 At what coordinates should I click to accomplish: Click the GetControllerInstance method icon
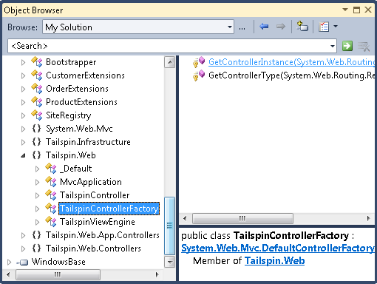coord(199,62)
